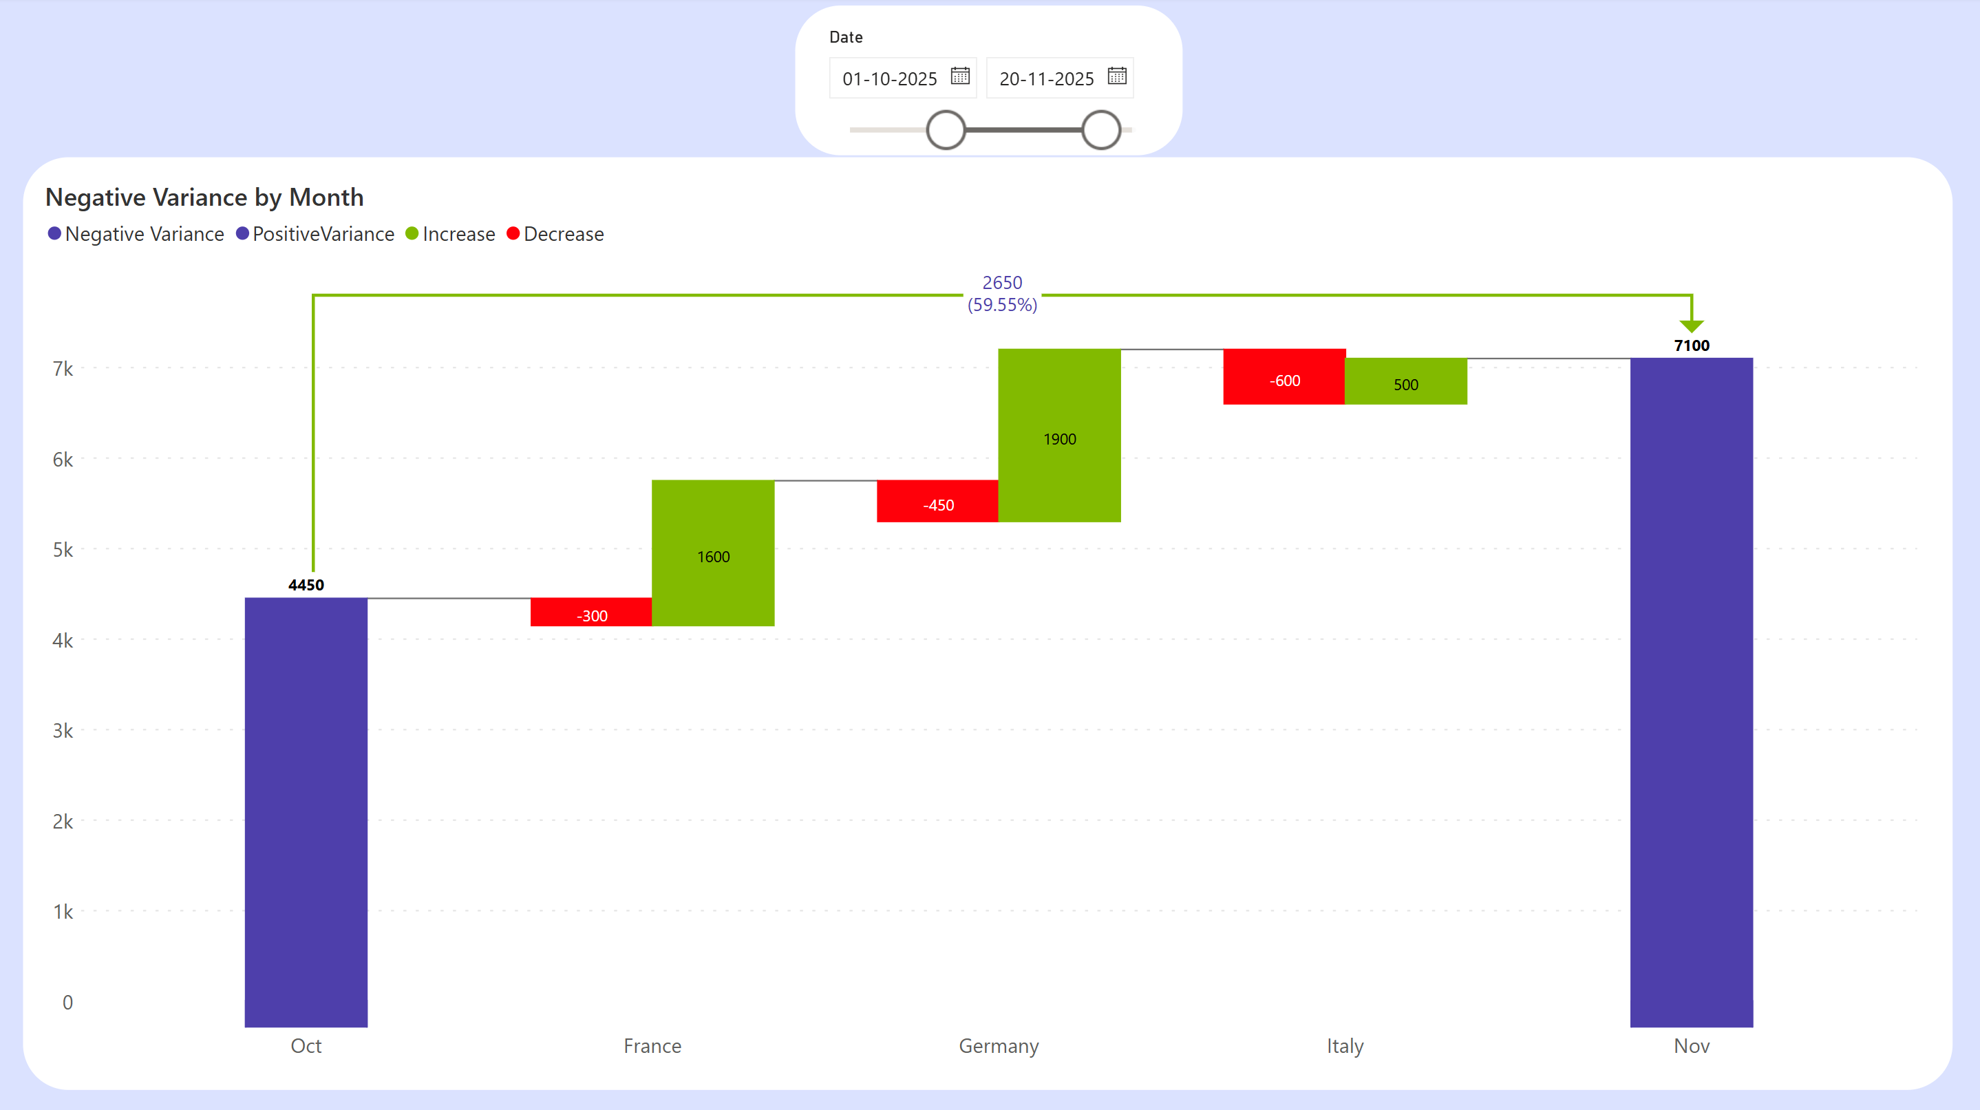The width and height of the screenshot is (1980, 1110).
Task: Click the France 1600 increase bar
Action: coord(713,553)
